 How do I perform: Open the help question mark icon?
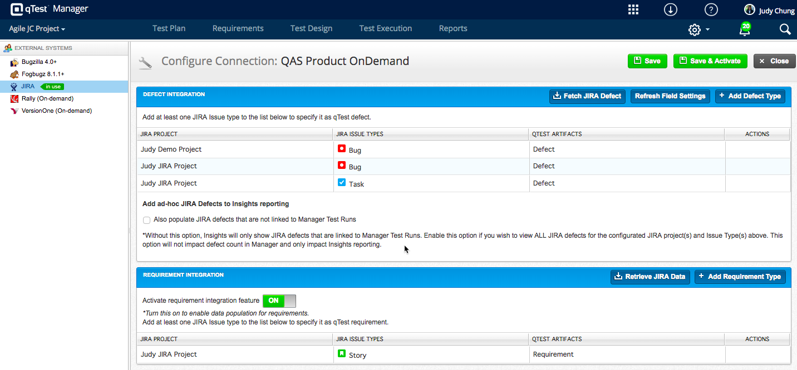pos(711,9)
